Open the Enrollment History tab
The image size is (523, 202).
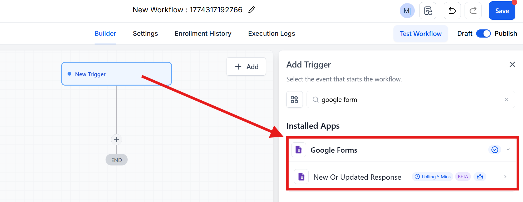pyautogui.click(x=203, y=34)
